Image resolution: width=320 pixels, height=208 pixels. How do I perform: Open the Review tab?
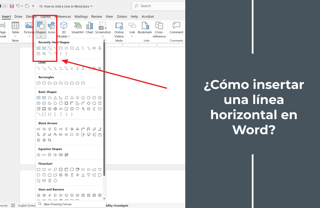(x=97, y=16)
